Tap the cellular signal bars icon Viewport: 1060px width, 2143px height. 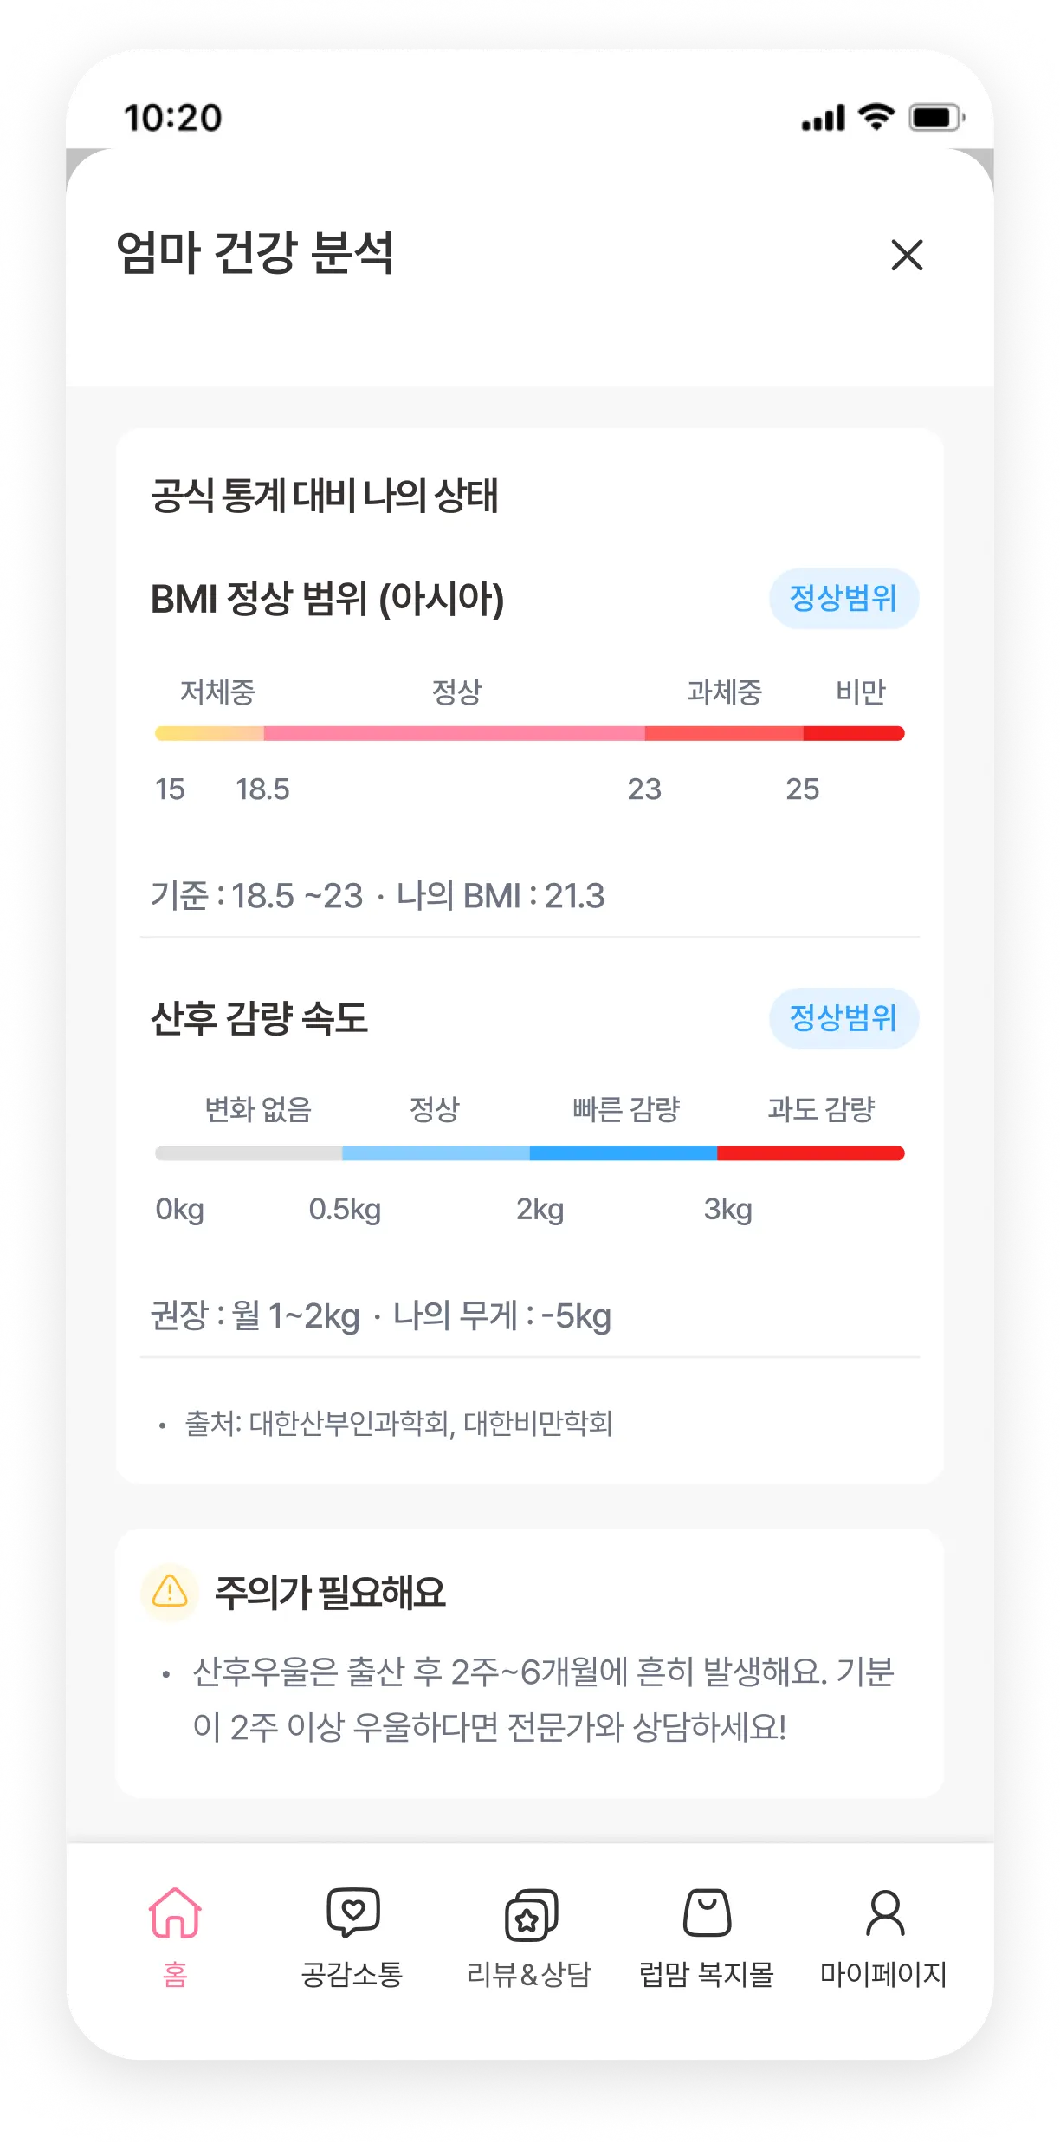[x=823, y=118]
